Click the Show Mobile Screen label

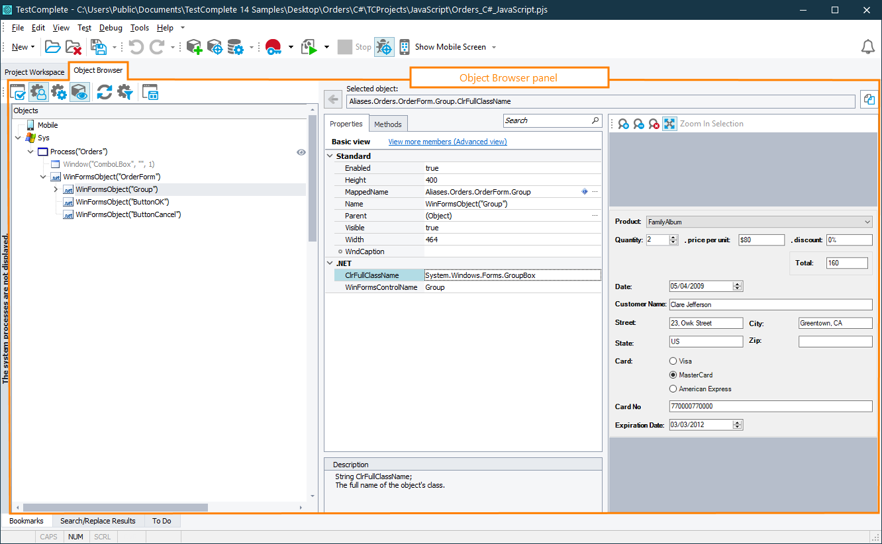tap(450, 47)
